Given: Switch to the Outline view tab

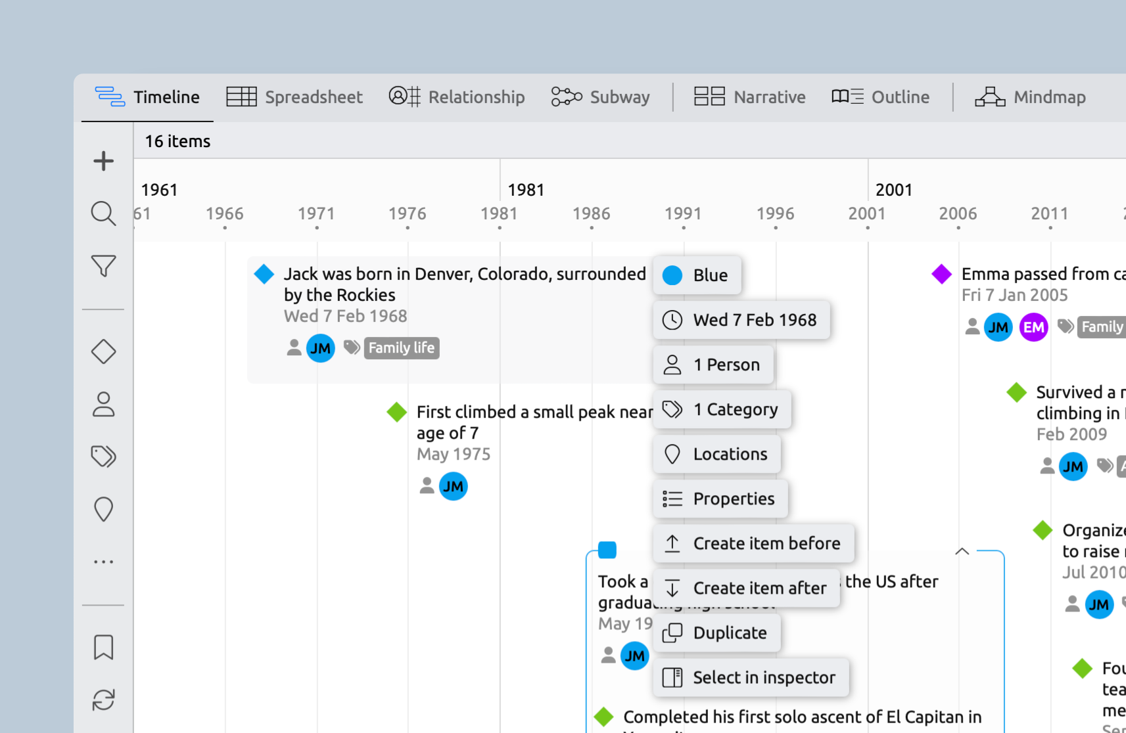Looking at the screenshot, I should pos(880,97).
